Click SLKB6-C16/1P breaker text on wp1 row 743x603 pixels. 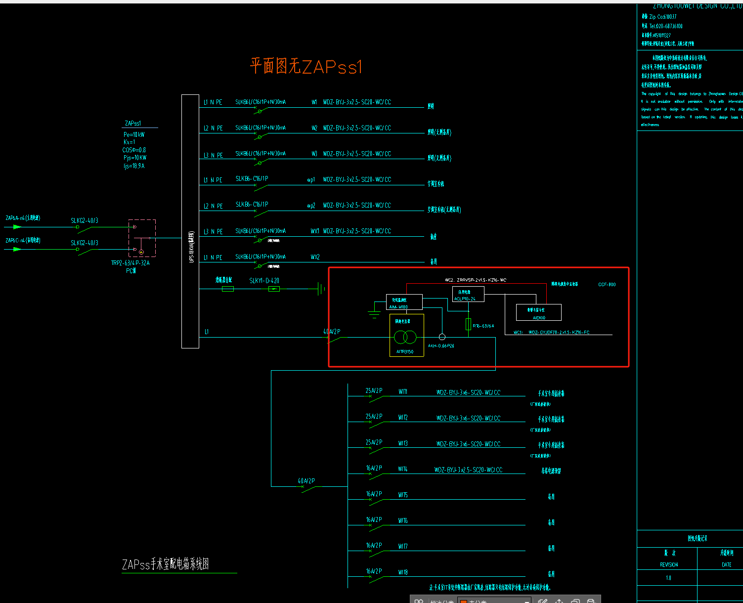[252, 178]
